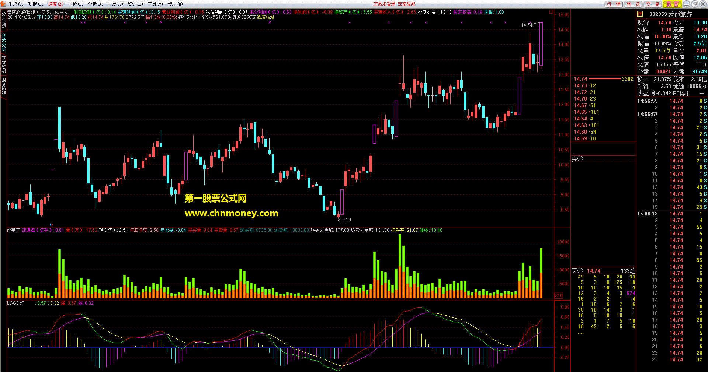Click the tallest green volume bar
This screenshot has height=372, width=708.
400,266
